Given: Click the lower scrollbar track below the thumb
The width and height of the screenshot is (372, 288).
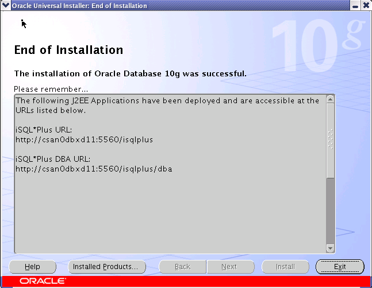Looking at the screenshot, I should pos(330,211).
